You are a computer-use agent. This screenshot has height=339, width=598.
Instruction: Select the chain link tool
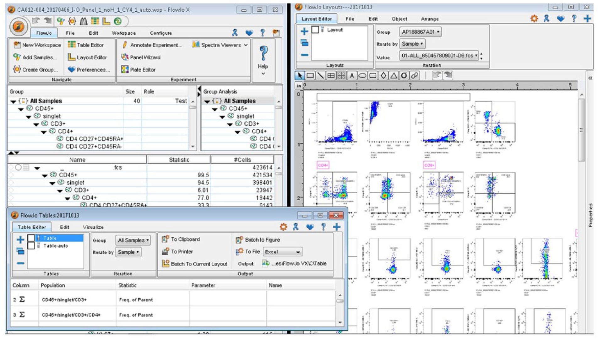[415, 75]
